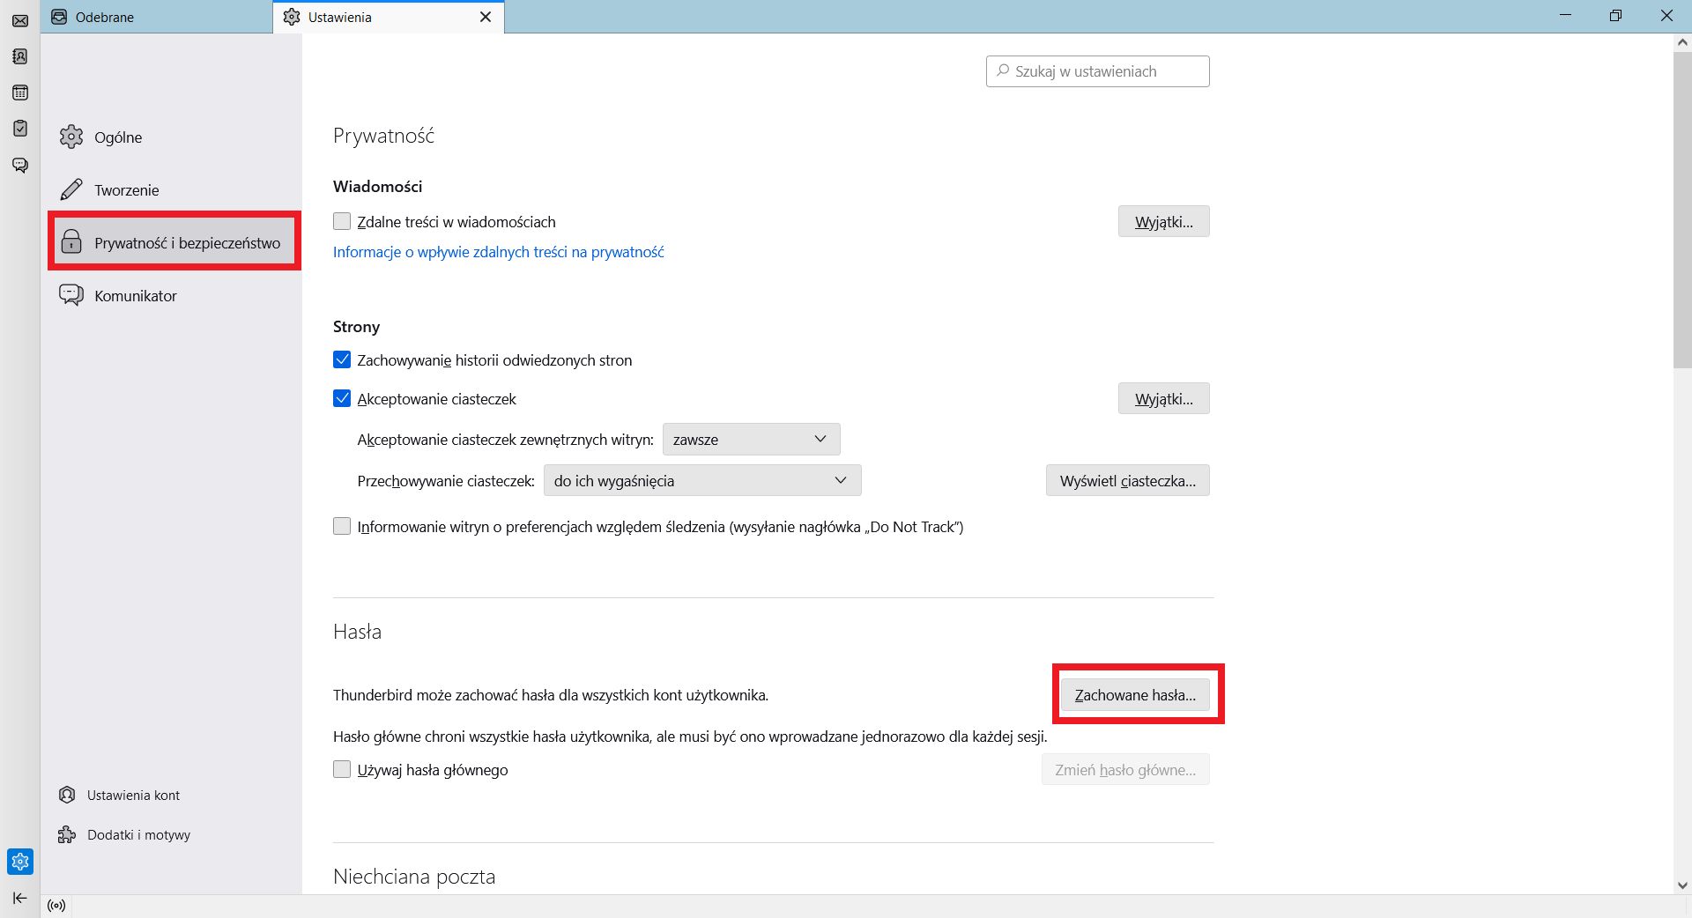
Task: Restore down the Thunderbird window
Action: (1615, 16)
